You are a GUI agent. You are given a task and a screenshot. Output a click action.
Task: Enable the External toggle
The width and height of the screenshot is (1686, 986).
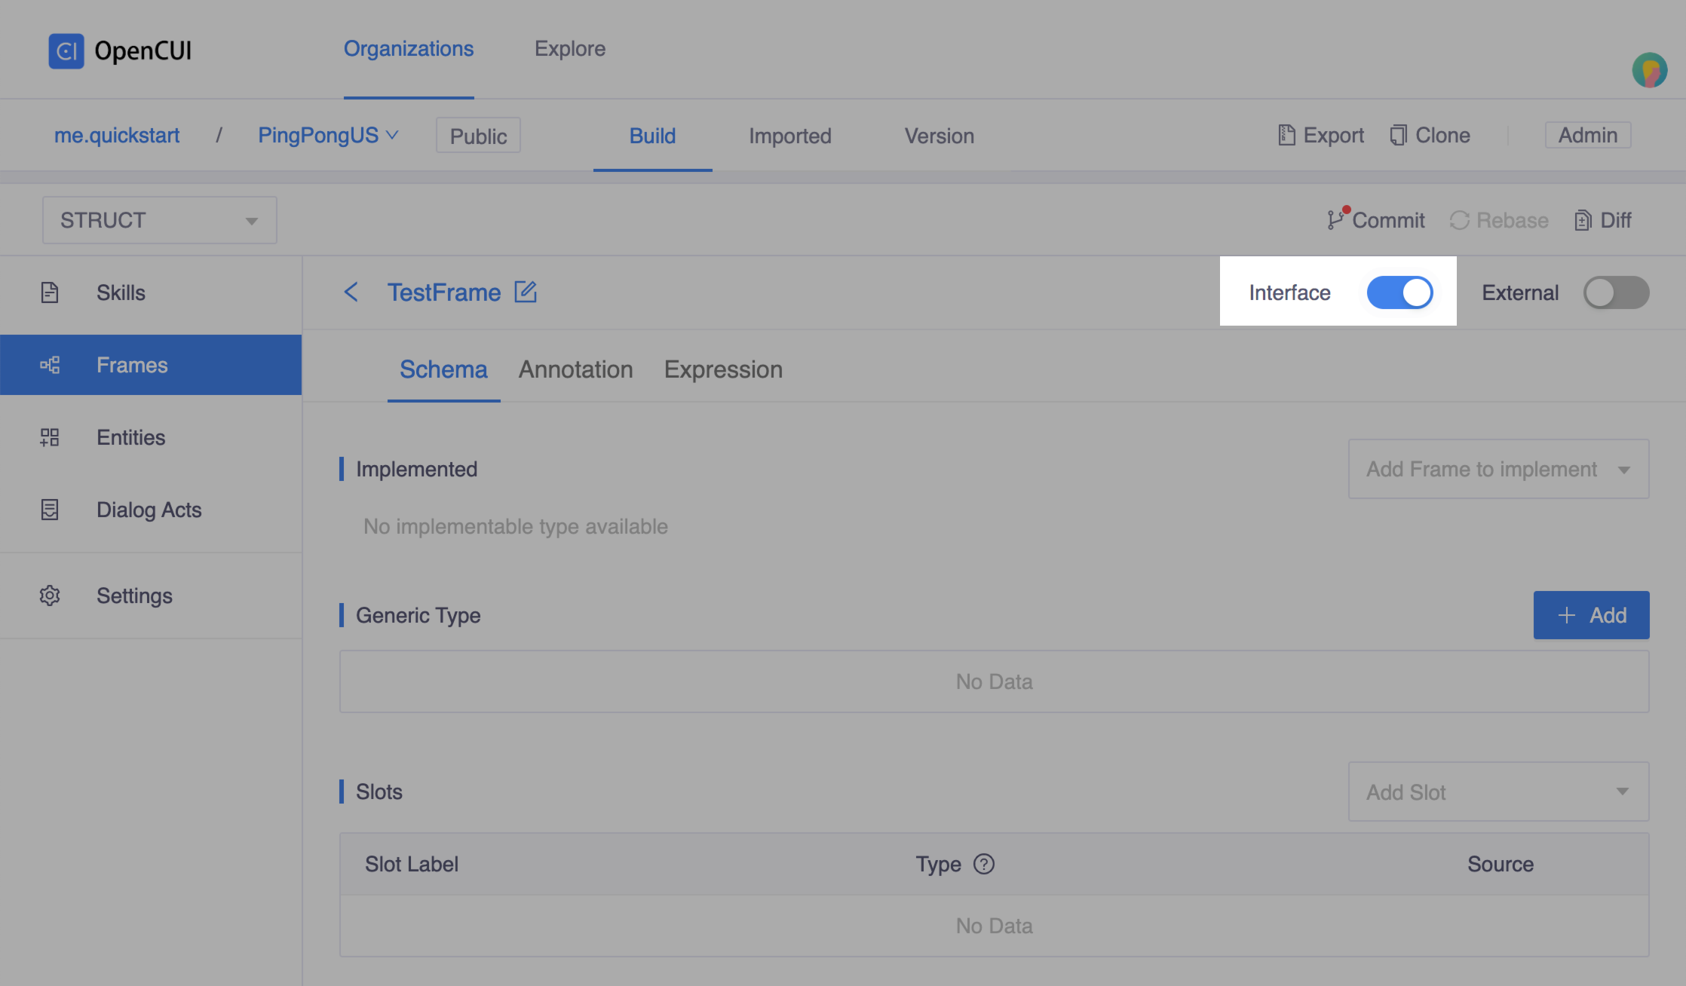coord(1615,292)
